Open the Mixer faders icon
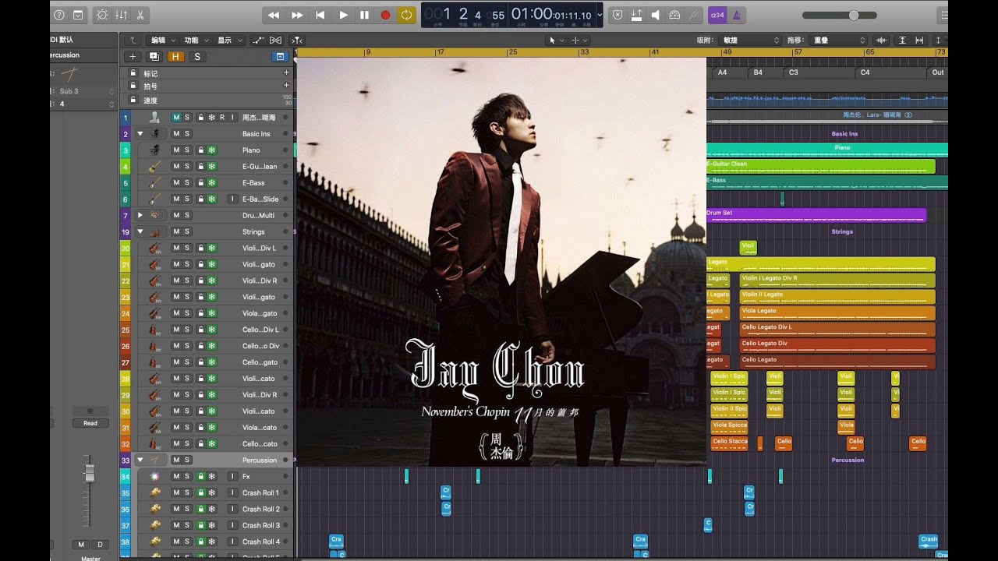This screenshot has width=998, height=561. pyautogui.click(x=122, y=15)
